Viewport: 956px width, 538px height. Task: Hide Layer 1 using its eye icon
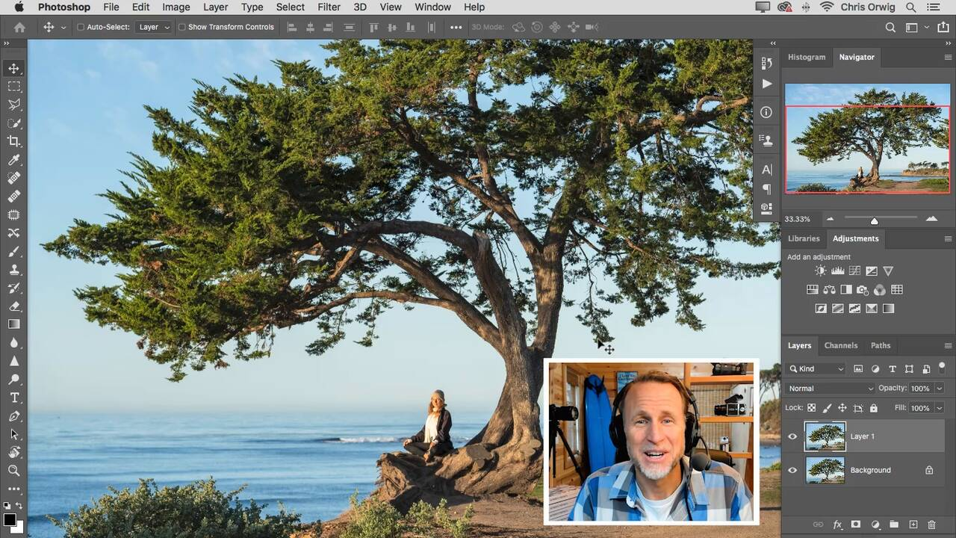click(792, 436)
